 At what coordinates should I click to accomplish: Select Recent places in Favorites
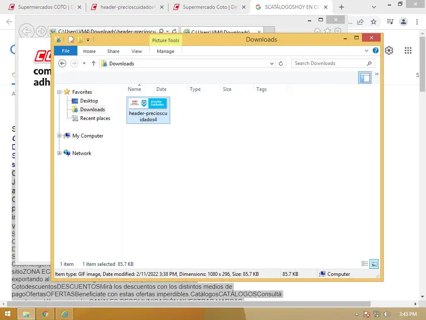click(x=95, y=118)
